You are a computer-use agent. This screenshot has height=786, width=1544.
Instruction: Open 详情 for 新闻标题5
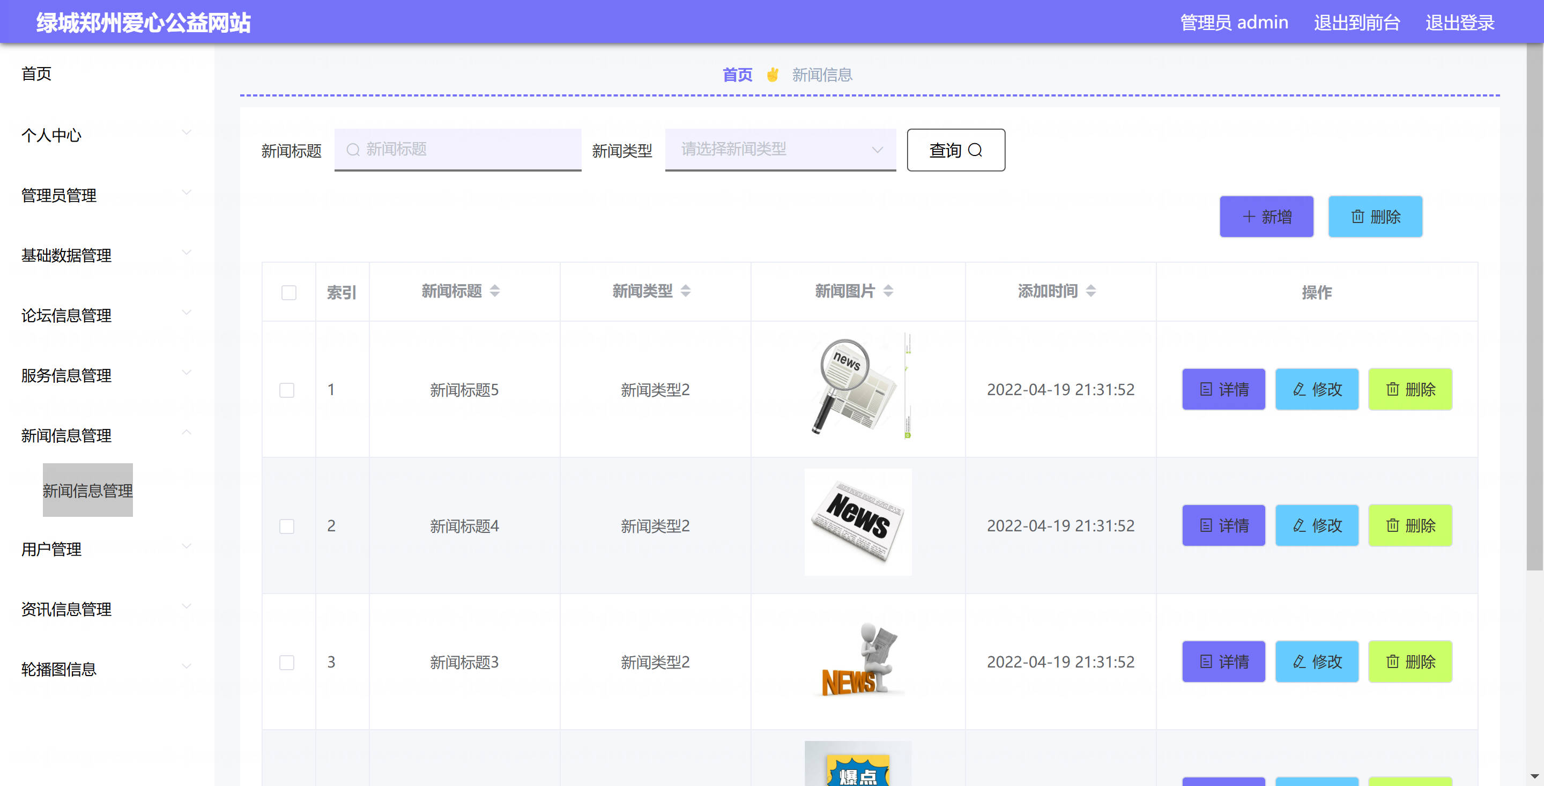tap(1223, 389)
